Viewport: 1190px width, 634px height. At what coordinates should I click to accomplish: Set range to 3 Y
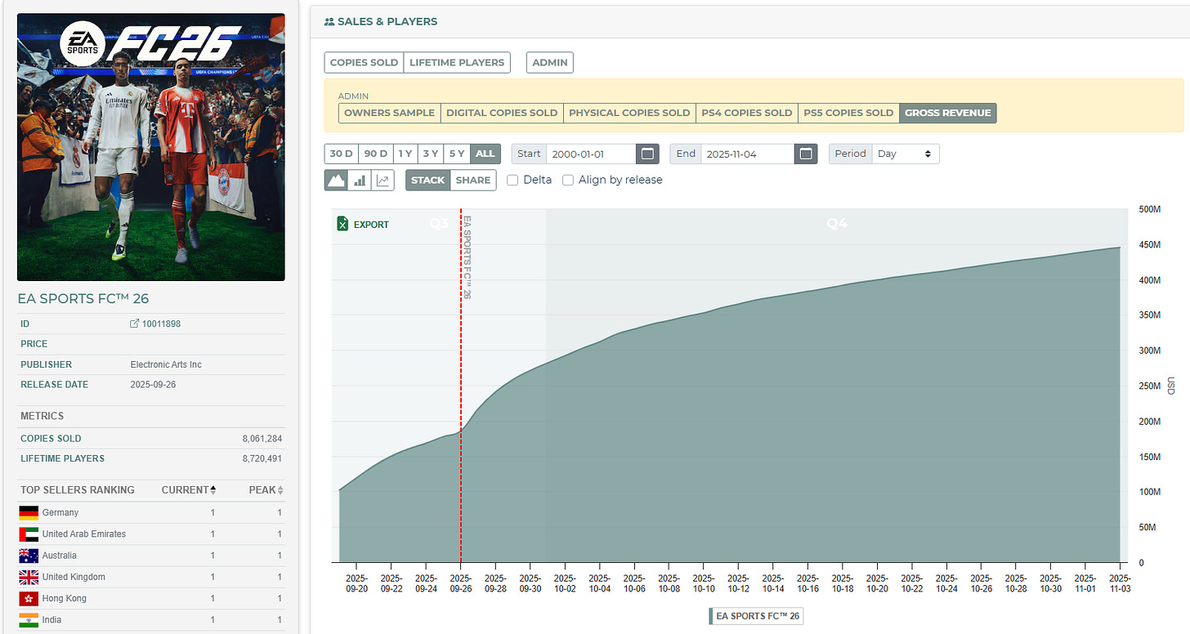point(430,154)
